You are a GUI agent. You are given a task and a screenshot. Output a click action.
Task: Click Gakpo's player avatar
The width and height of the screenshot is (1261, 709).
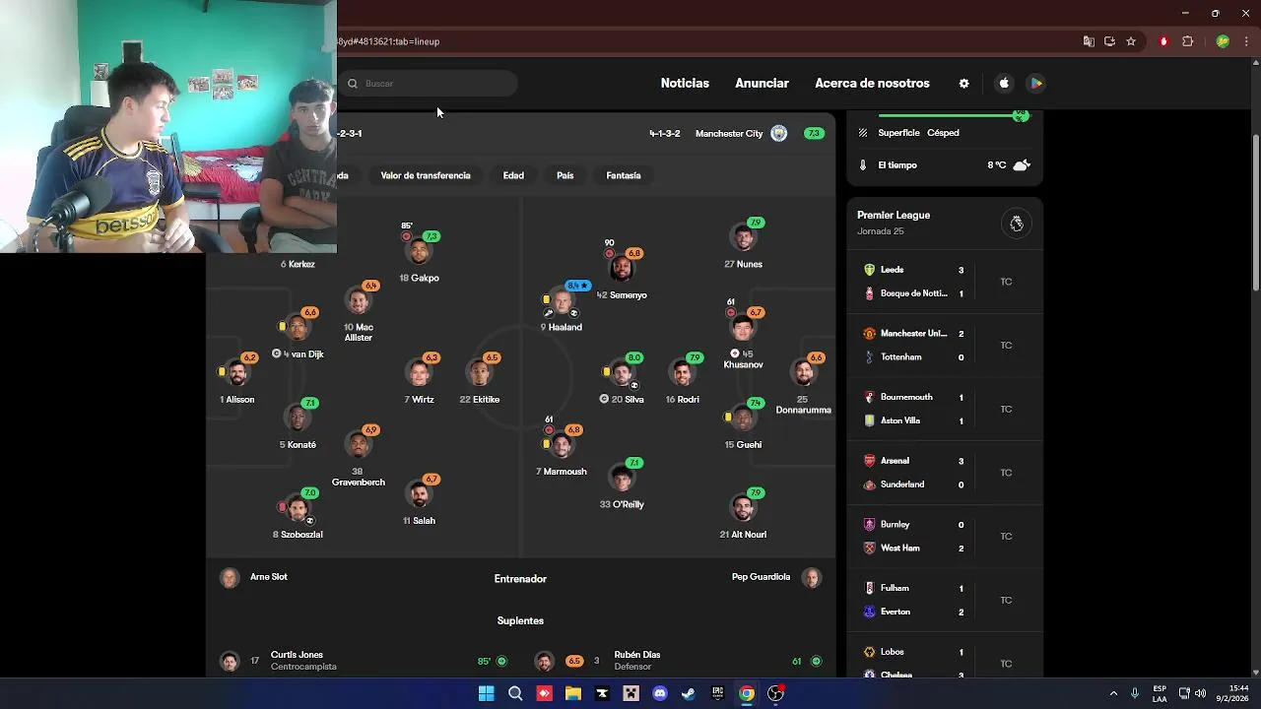pyautogui.click(x=420, y=254)
